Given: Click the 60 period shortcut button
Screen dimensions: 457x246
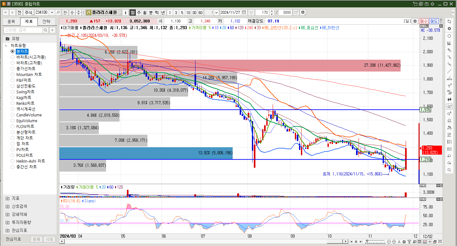Looking at the screenshot, I should pyautogui.click(x=200, y=13).
